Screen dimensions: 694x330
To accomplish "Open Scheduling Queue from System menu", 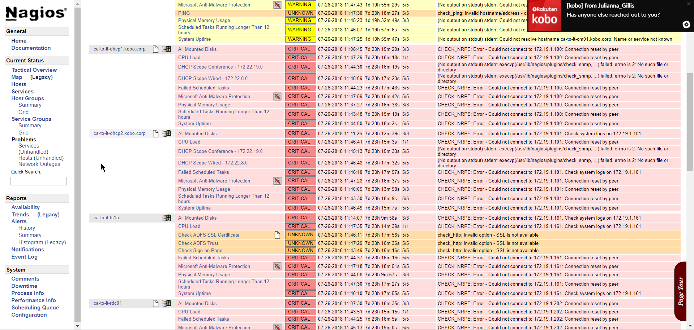I will pyautogui.click(x=35, y=308).
